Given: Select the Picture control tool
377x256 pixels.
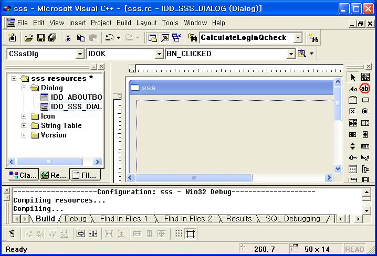Looking at the screenshot, I should point(365,77).
